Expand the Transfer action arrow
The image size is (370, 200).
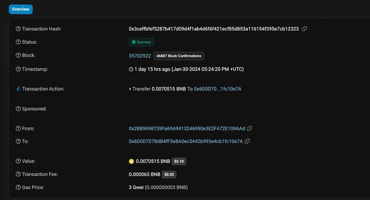coord(130,89)
